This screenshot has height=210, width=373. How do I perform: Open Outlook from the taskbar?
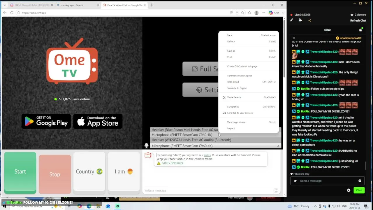pyautogui.click(x=108, y=206)
